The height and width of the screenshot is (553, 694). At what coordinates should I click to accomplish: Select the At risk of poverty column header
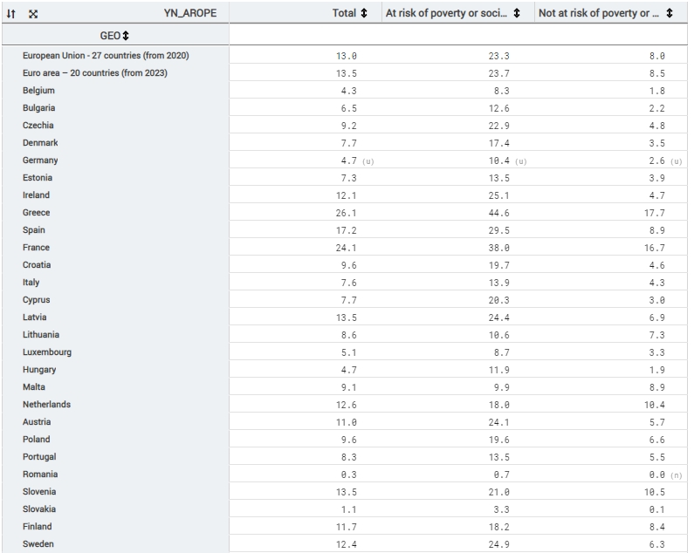[446, 13]
